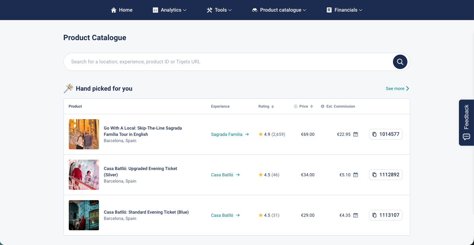Open Casa Batlló link in Silver ticket row

(225, 175)
